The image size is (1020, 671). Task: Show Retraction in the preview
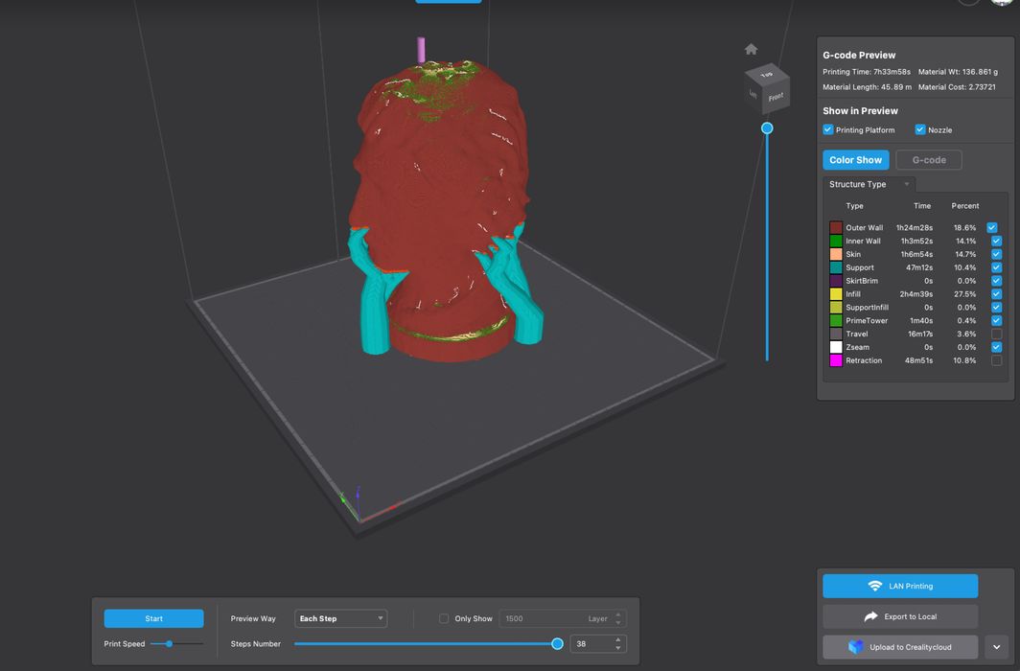click(x=996, y=360)
